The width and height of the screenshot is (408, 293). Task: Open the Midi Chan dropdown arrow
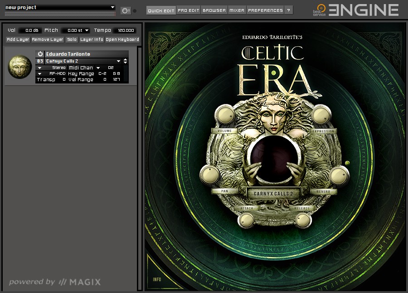98,68
